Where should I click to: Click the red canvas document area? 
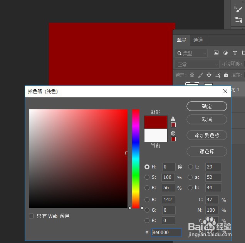[111, 54]
